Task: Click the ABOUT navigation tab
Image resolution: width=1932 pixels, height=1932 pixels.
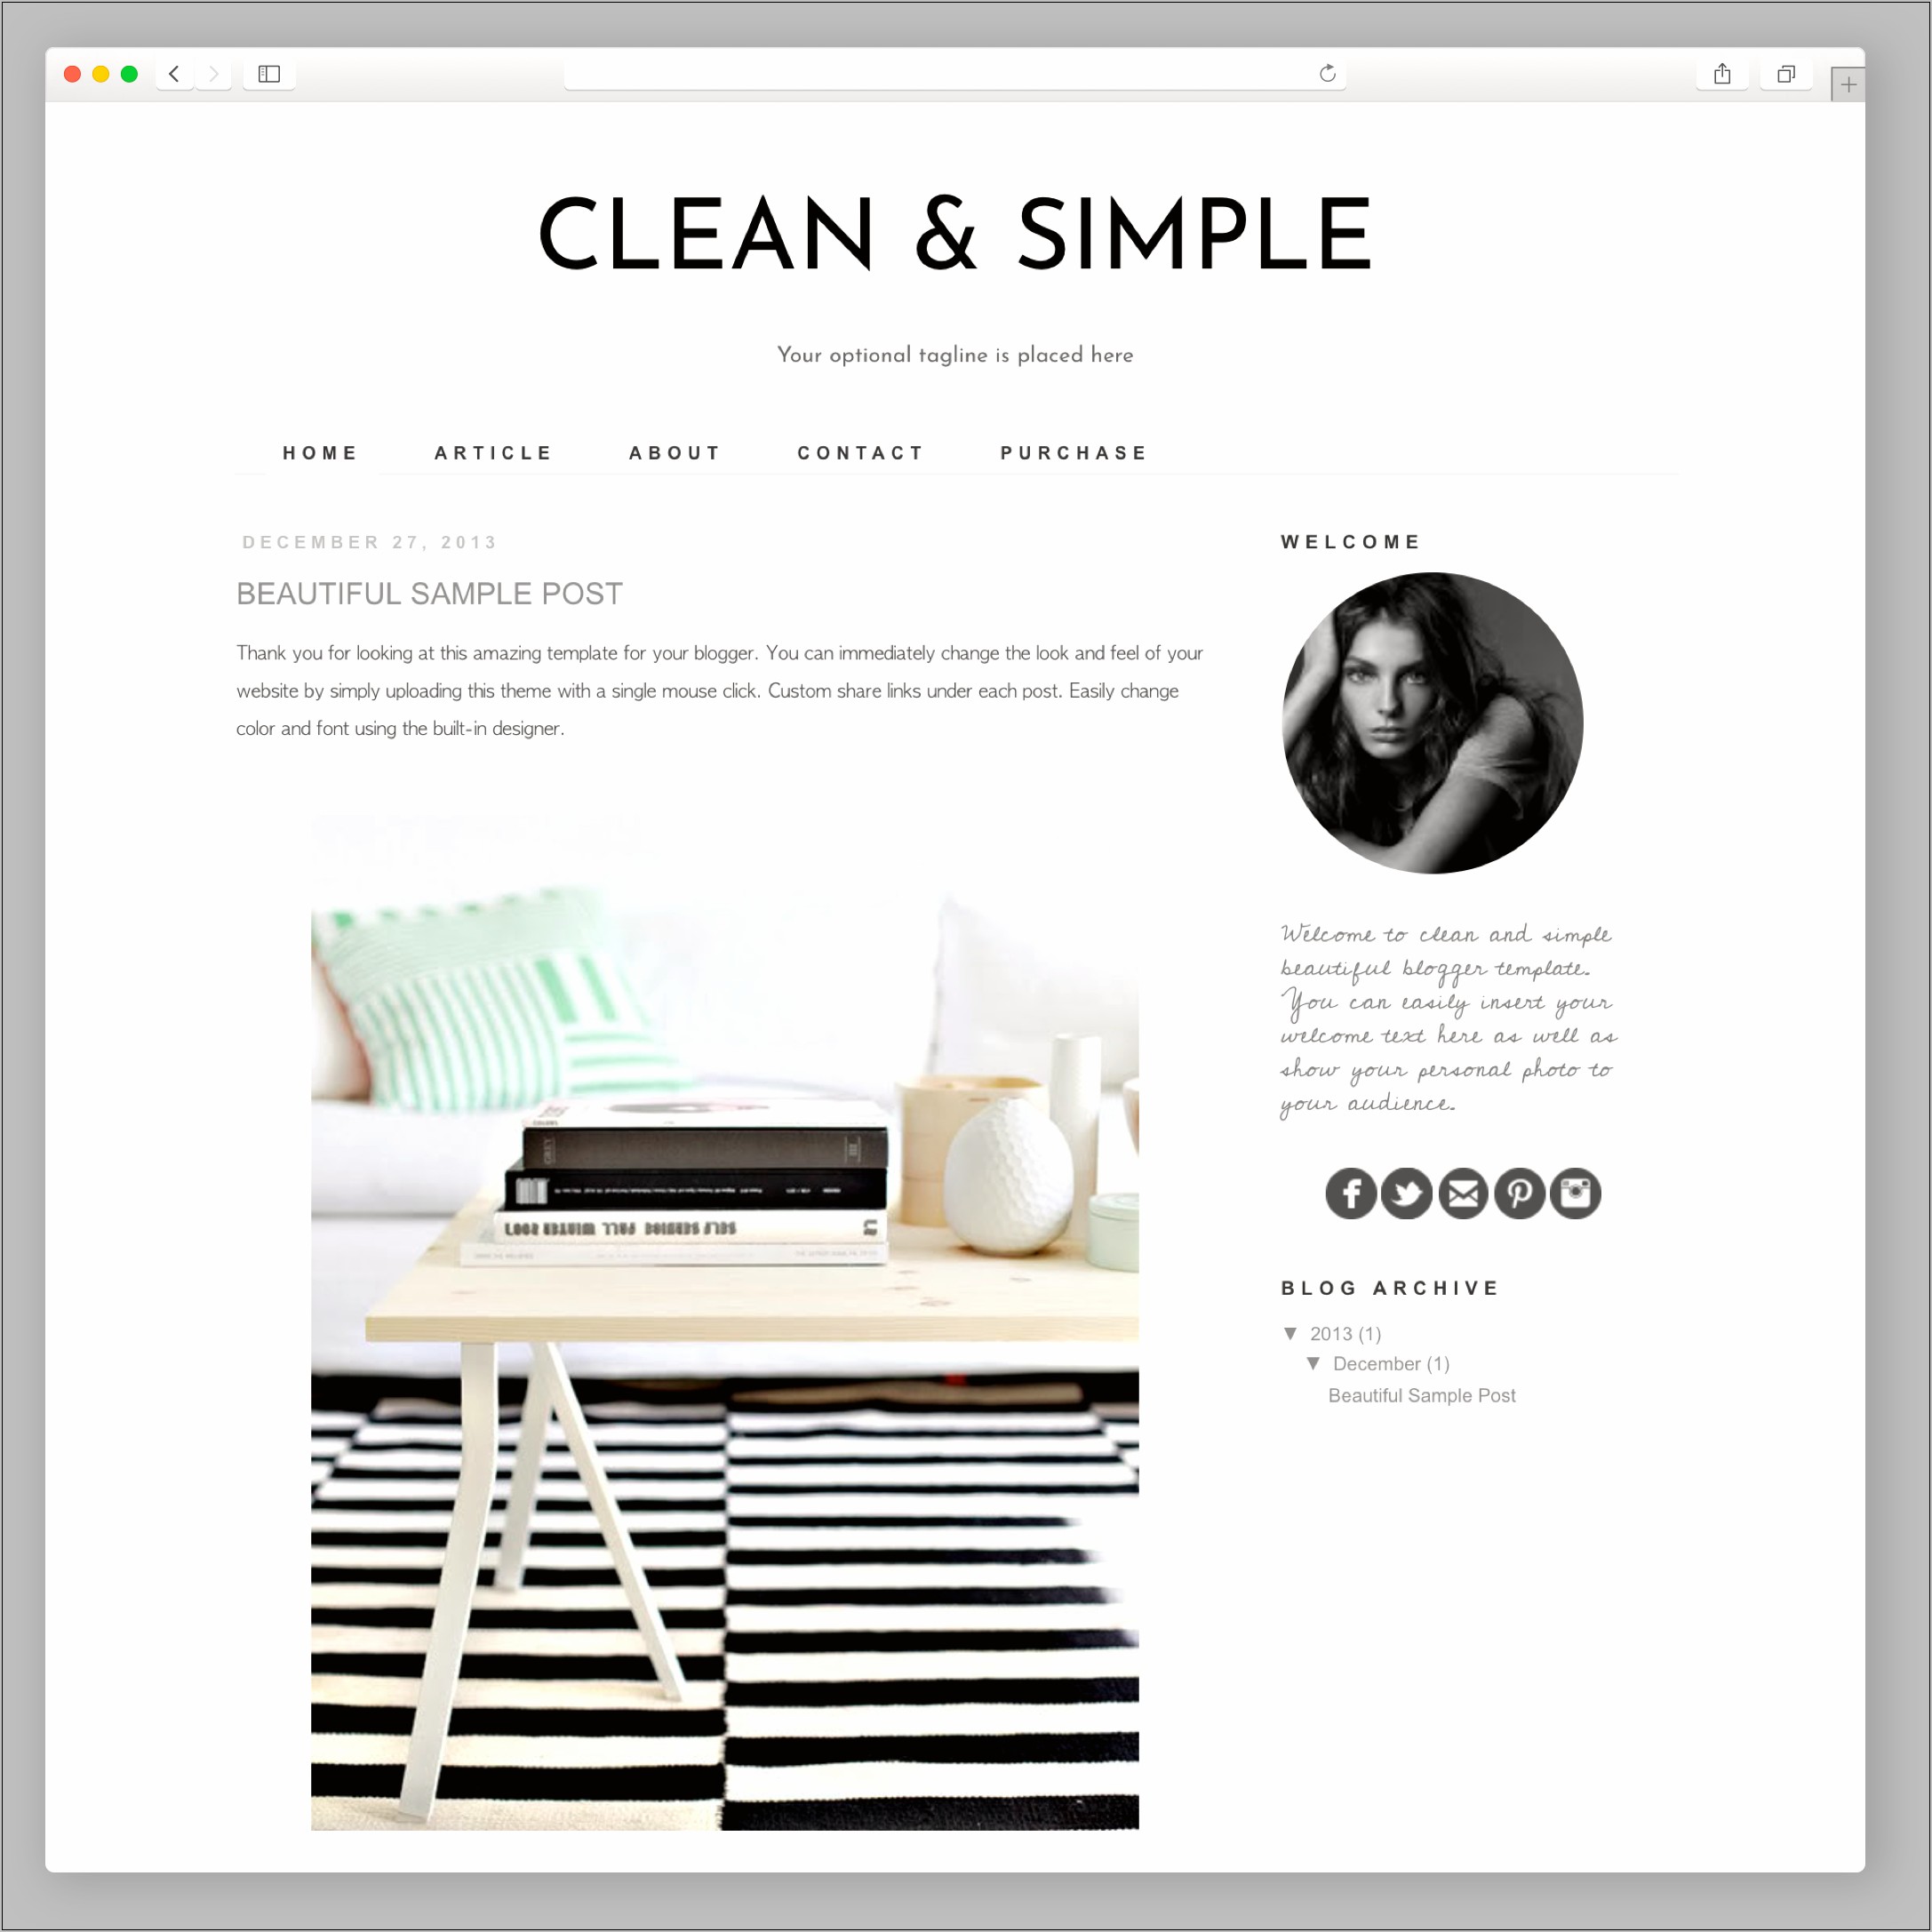Action: (676, 453)
